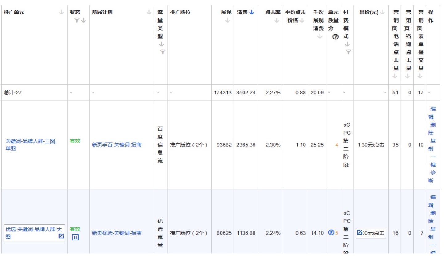Open the 流量类型 filter funnel
The width and height of the screenshot is (446, 258).
pyautogui.click(x=162, y=52)
